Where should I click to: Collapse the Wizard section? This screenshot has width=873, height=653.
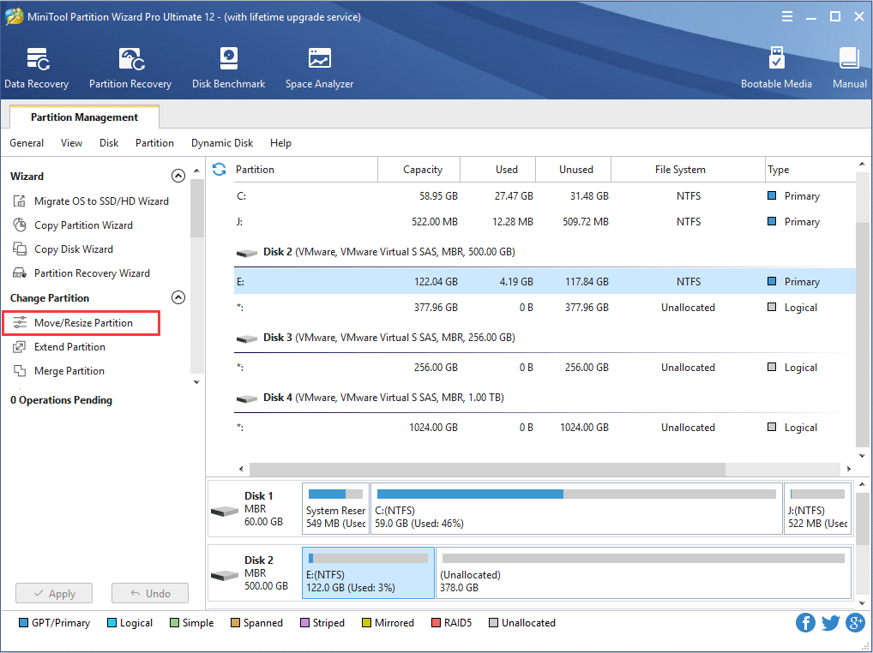pos(178,175)
